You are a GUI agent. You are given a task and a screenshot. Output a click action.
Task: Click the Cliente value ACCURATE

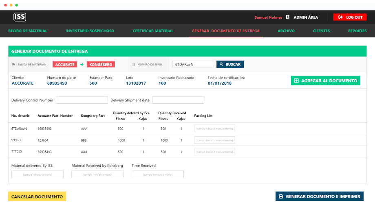coord(22,83)
